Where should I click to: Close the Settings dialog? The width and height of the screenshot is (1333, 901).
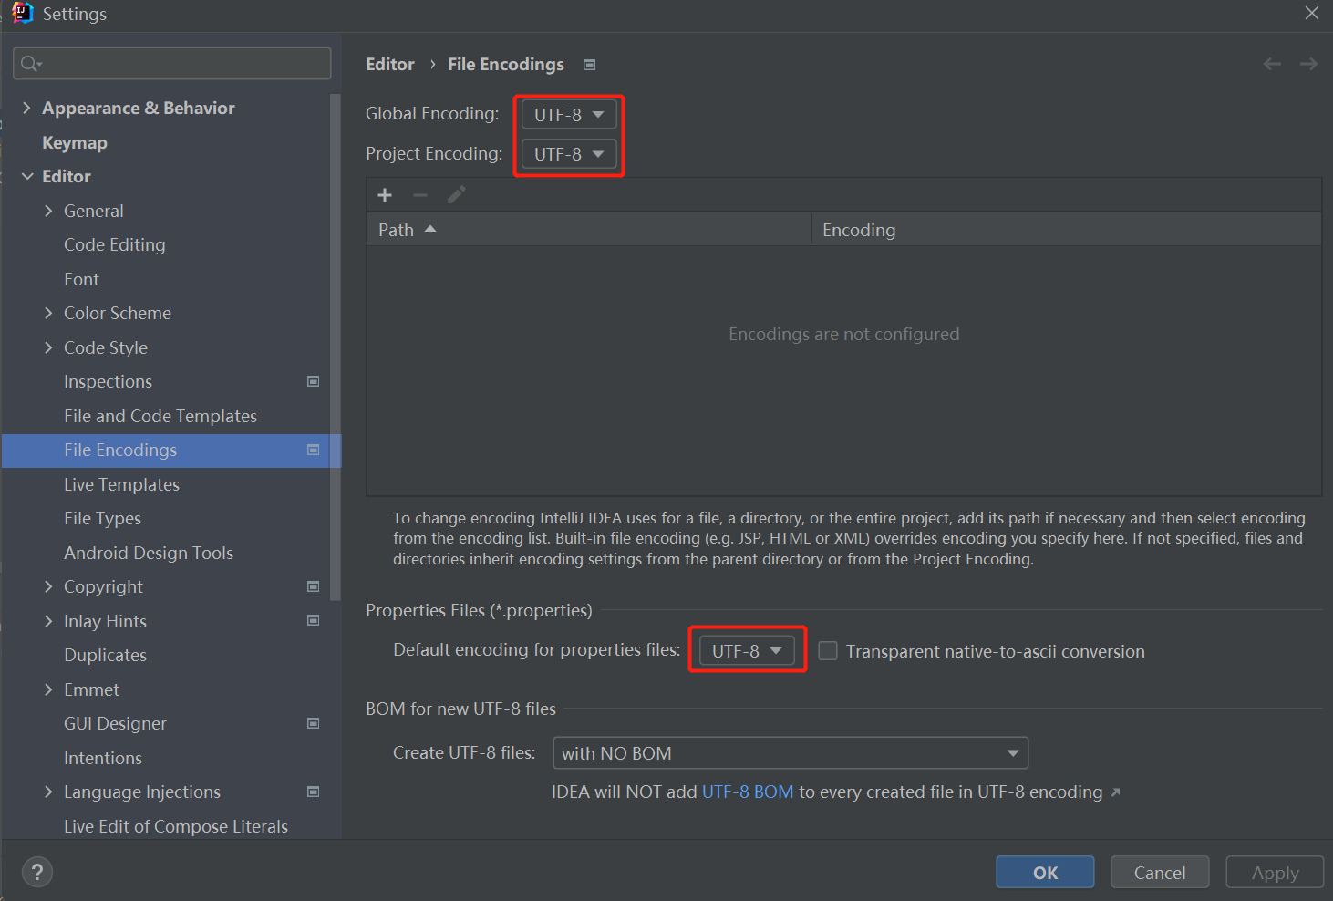point(1311,13)
